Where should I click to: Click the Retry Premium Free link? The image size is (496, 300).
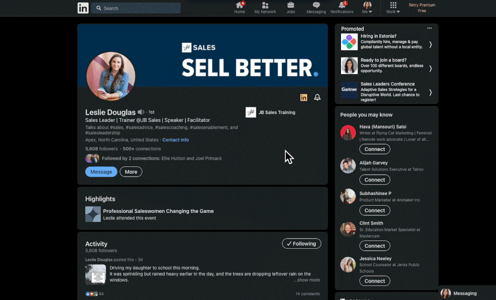[x=422, y=8]
